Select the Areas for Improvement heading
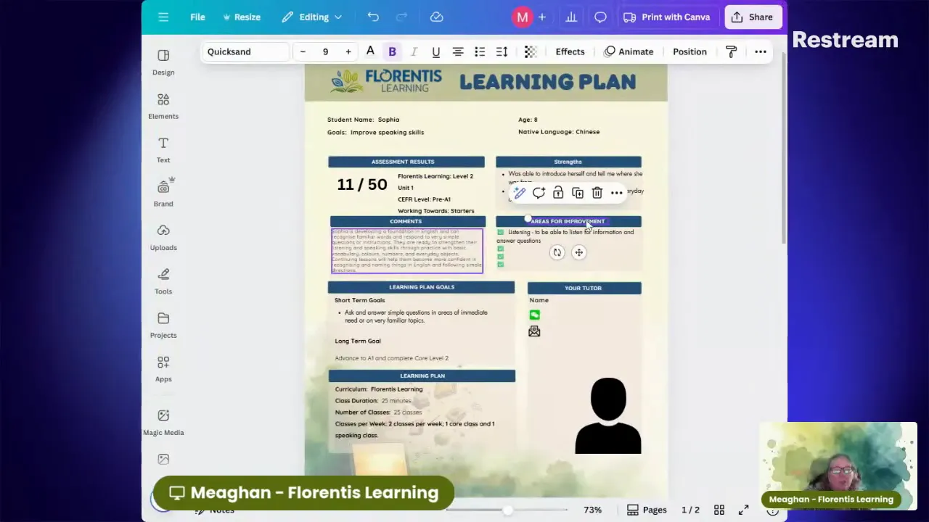 [x=568, y=221]
